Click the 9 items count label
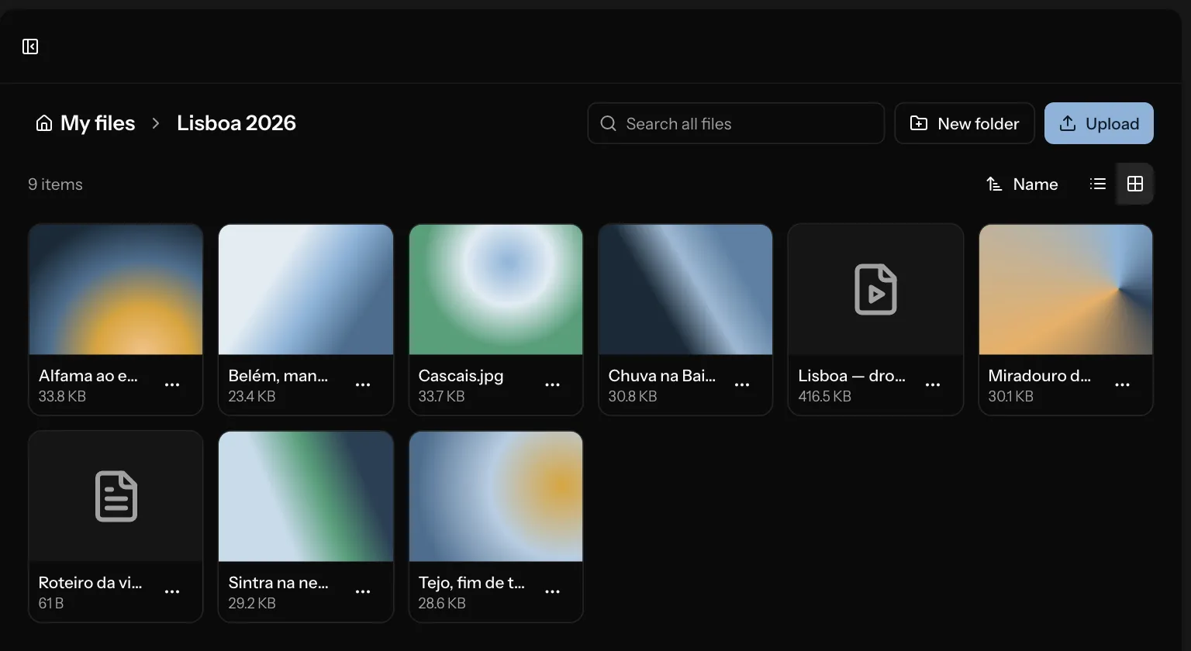This screenshot has width=1191, height=651. click(55, 184)
